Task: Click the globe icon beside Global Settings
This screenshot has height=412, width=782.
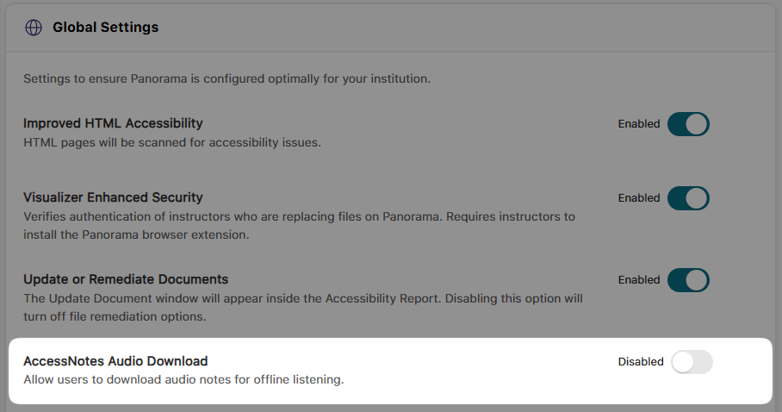Action: (x=34, y=28)
